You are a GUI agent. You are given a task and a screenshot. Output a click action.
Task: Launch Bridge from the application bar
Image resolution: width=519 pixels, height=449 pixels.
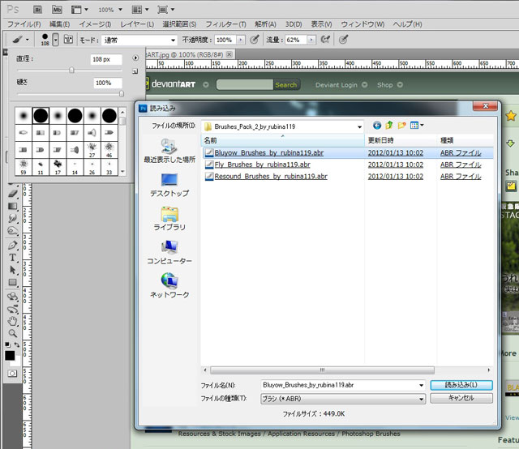click(38, 10)
